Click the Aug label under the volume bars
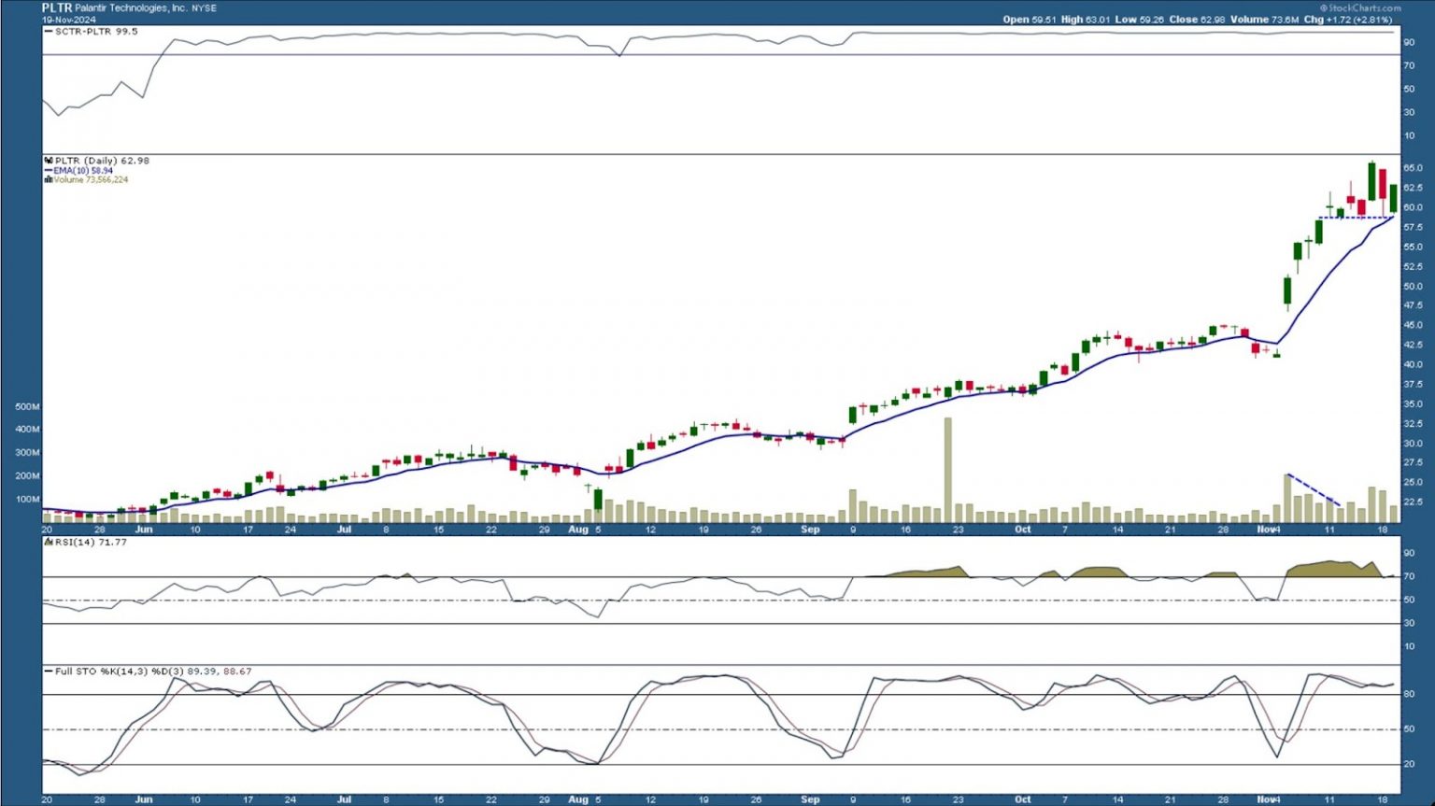Viewport: 1435px width, 806px height. coord(578,530)
